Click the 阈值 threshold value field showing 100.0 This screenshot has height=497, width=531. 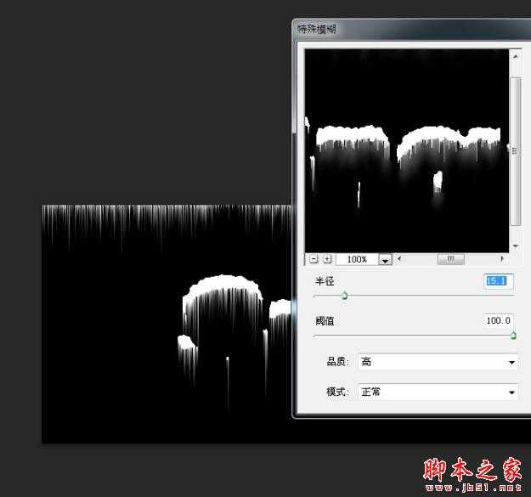pyautogui.click(x=498, y=320)
